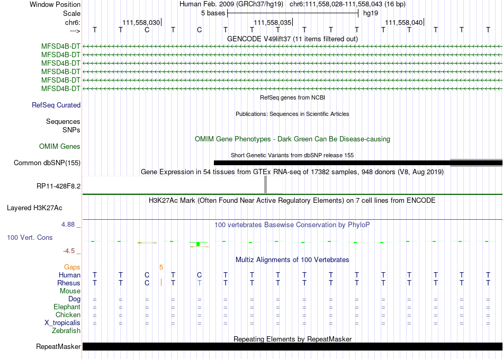503x359 pixels.
Task: Click the RP11-428F8.2 gene label
Action: pyautogui.click(x=58, y=186)
